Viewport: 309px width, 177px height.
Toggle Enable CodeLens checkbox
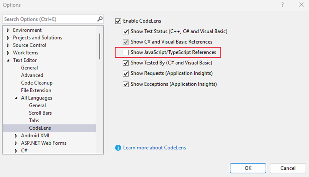click(x=118, y=21)
